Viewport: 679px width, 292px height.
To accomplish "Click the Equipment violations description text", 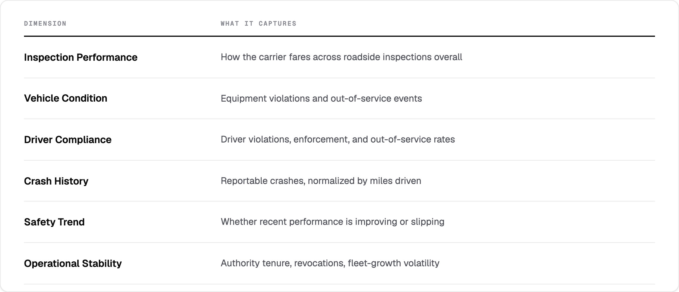I will coord(321,98).
